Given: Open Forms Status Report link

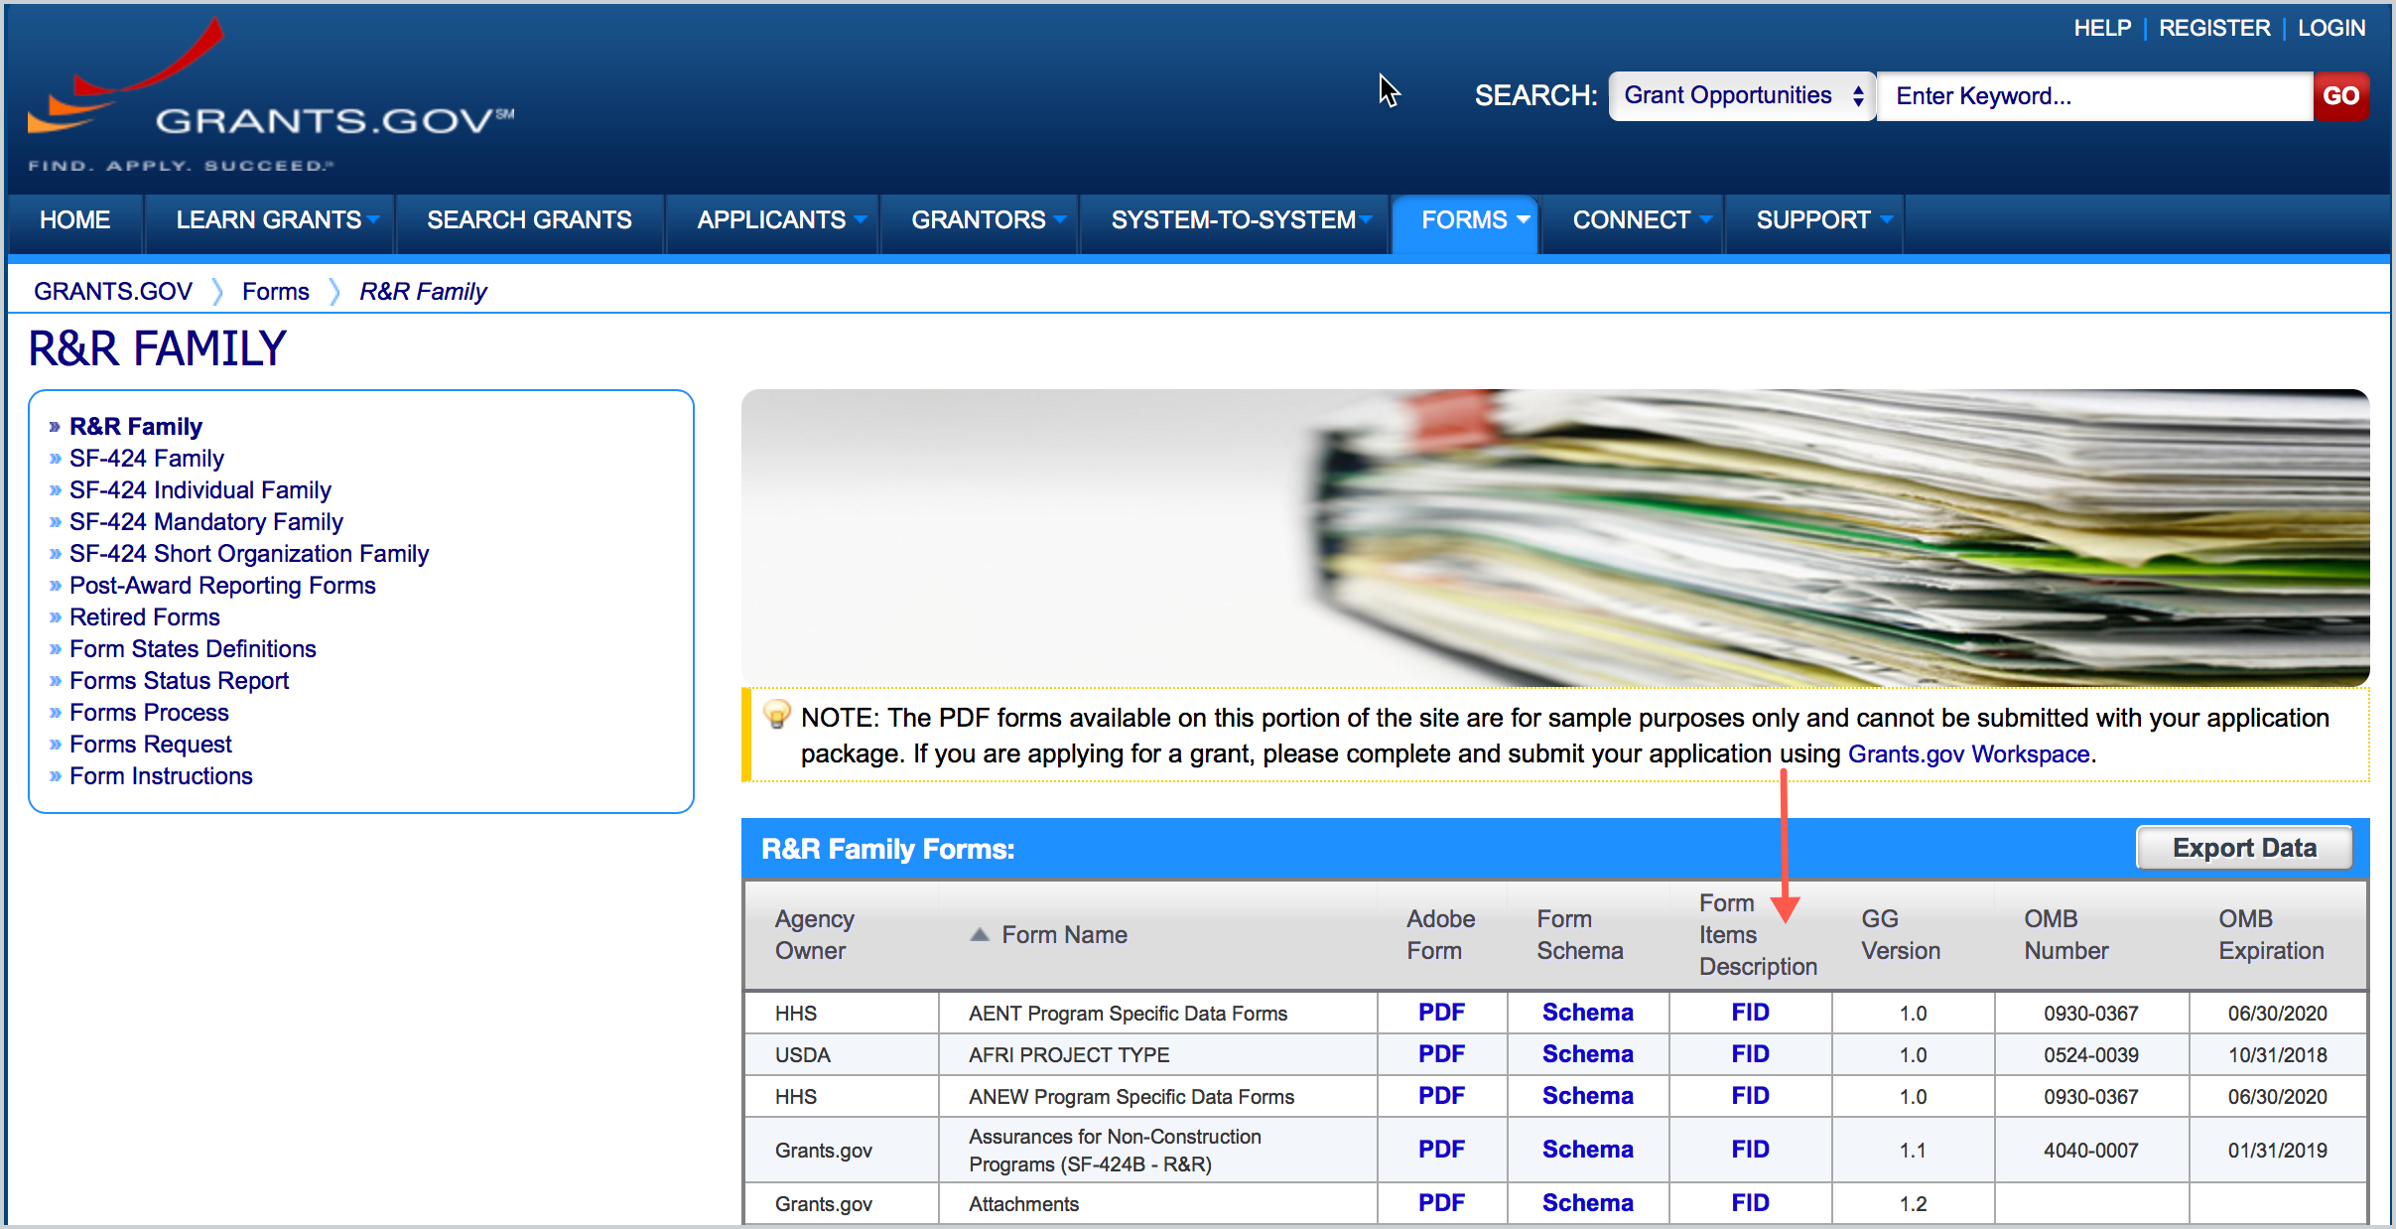Looking at the screenshot, I should (179, 680).
